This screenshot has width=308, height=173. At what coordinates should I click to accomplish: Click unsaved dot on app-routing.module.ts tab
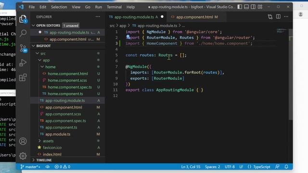click(162, 17)
